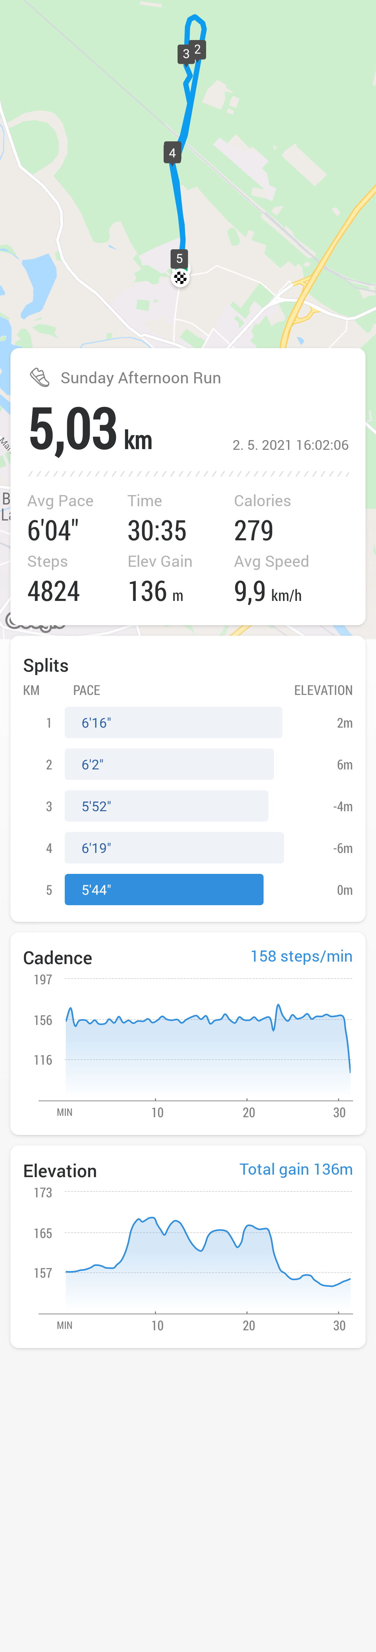The width and height of the screenshot is (376, 1652).
Task: Tap the Total gain 136m label
Action: [x=296, y=1168]
